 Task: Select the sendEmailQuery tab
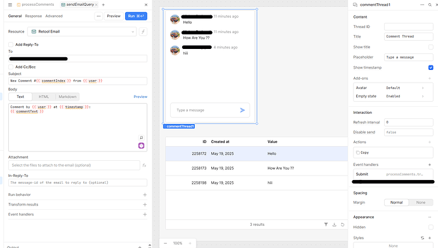(80, 4)
